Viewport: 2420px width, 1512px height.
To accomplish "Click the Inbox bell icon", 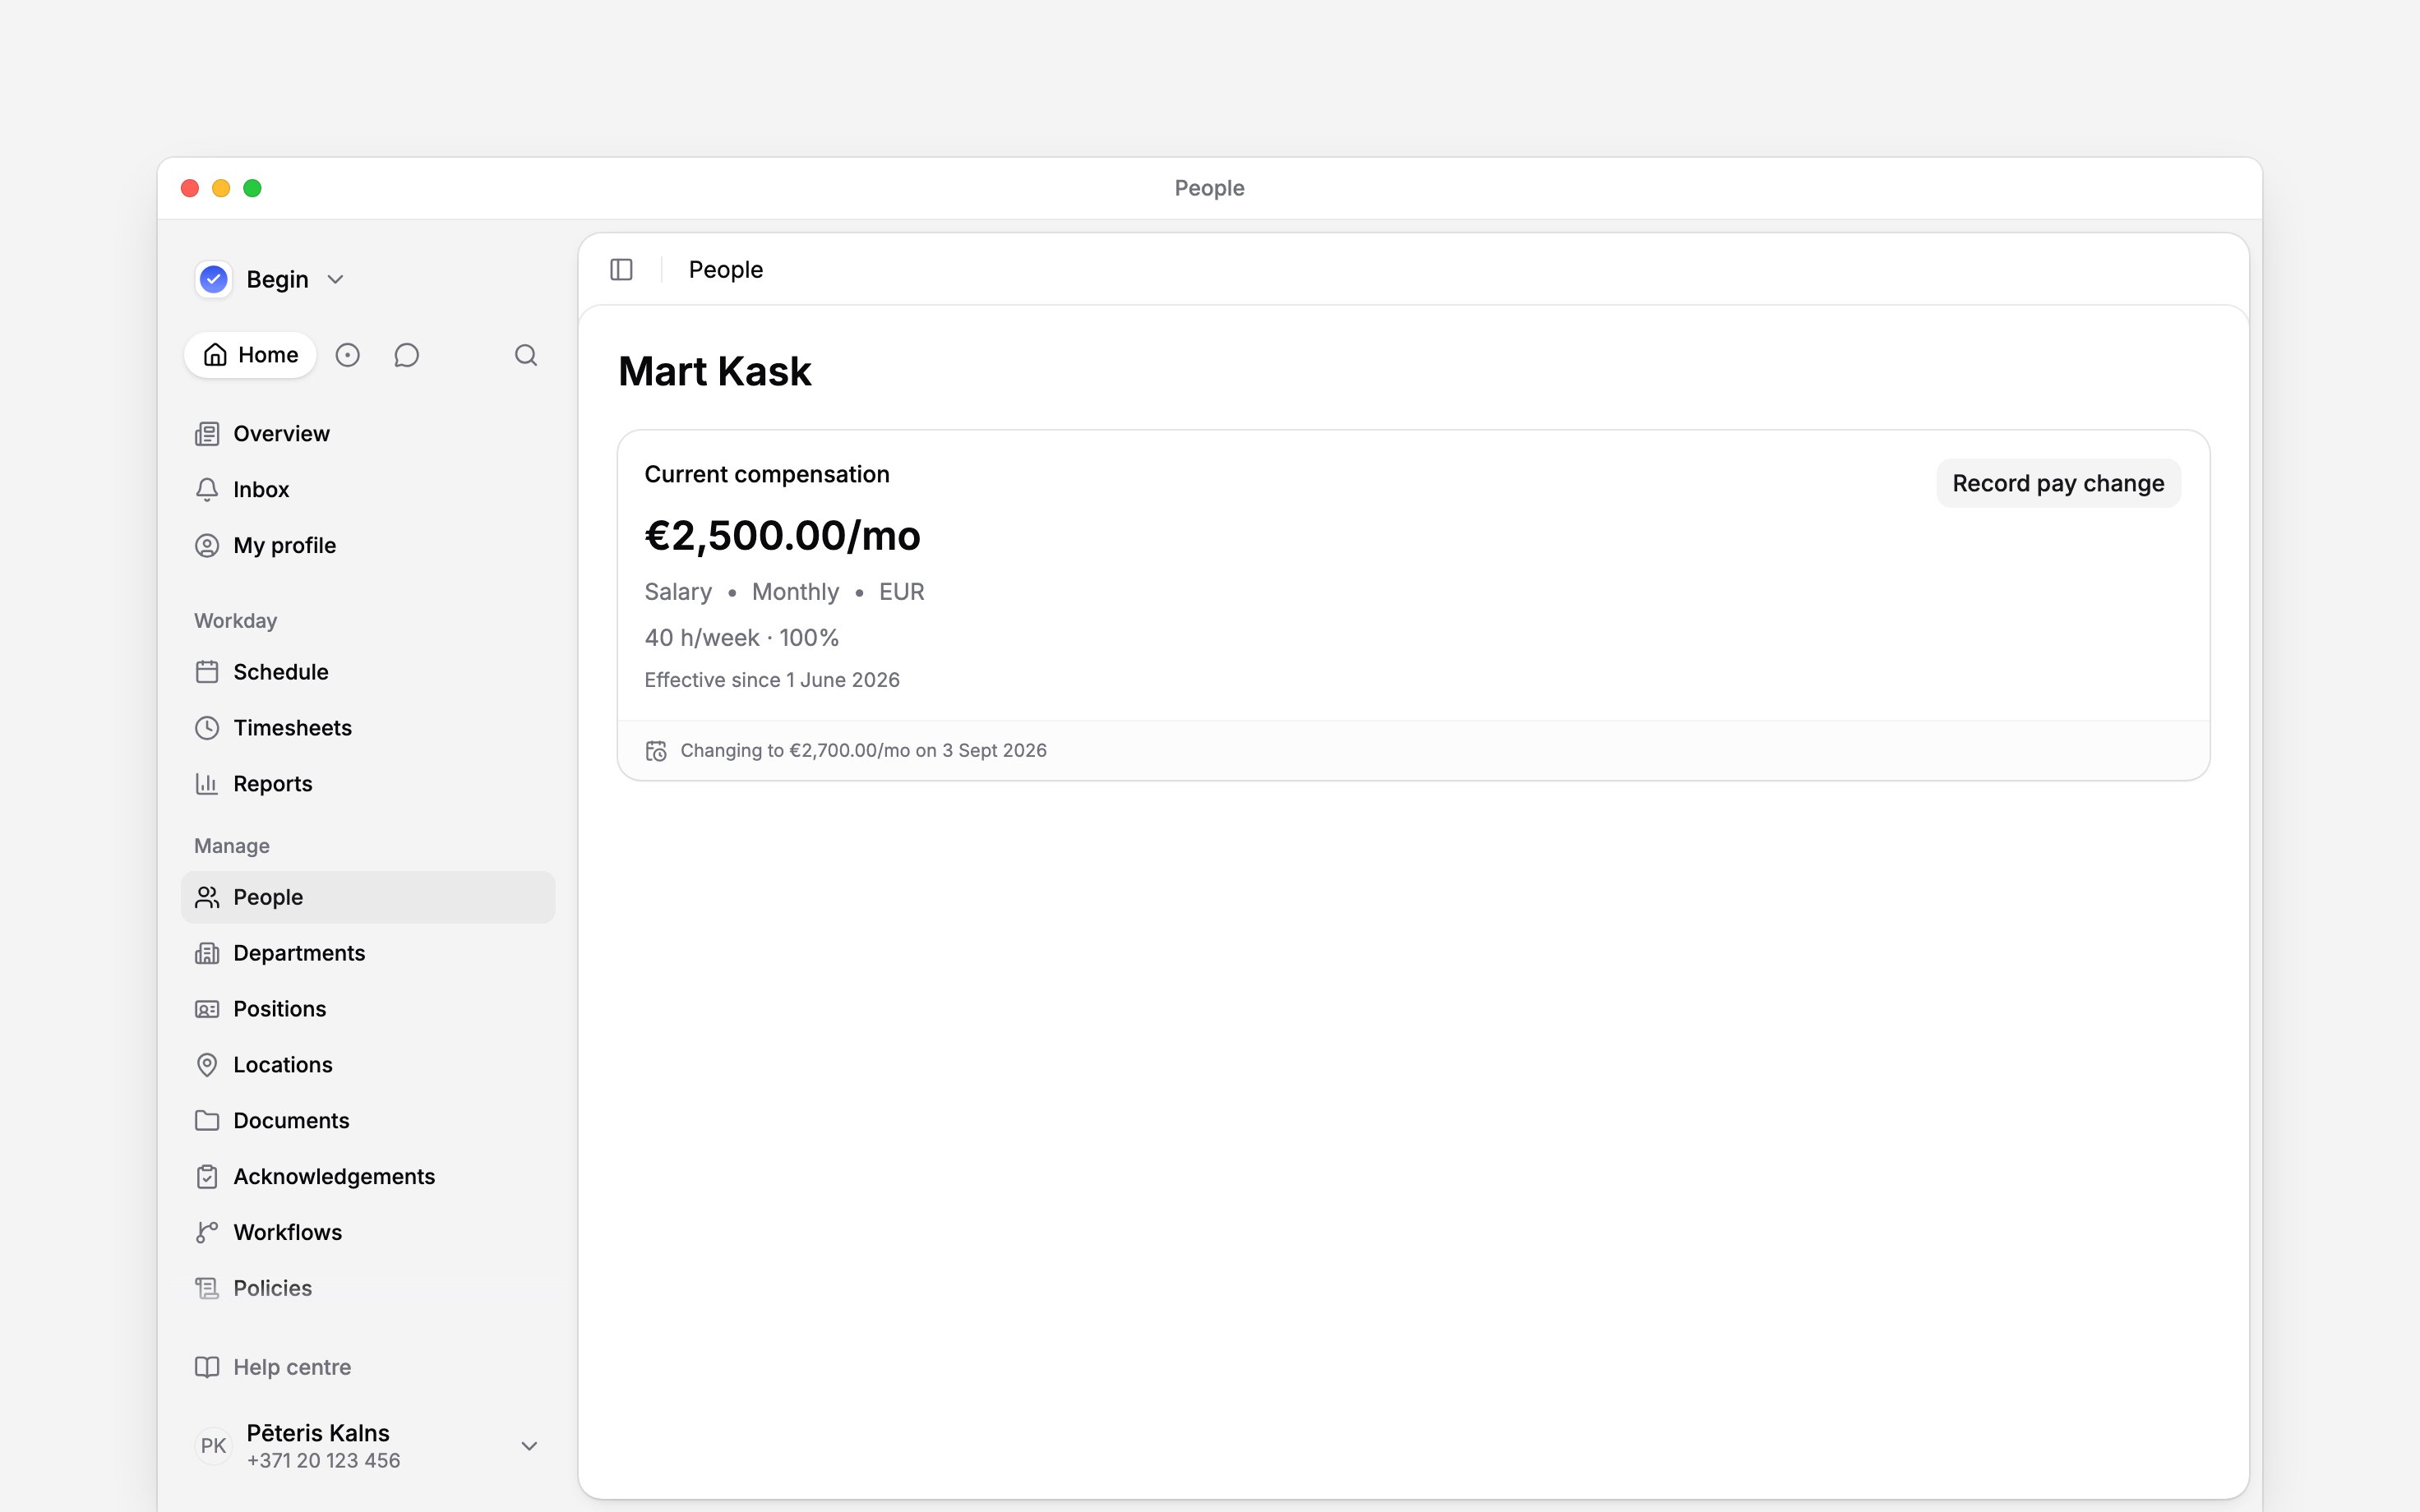I will tap(207, 490).
